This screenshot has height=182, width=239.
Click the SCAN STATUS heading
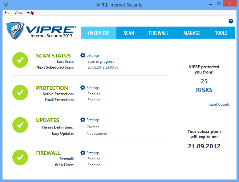53,56
